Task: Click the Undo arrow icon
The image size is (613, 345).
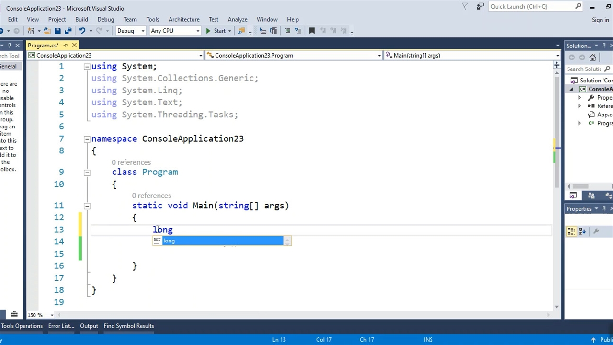Action: [x=82, y=31]
